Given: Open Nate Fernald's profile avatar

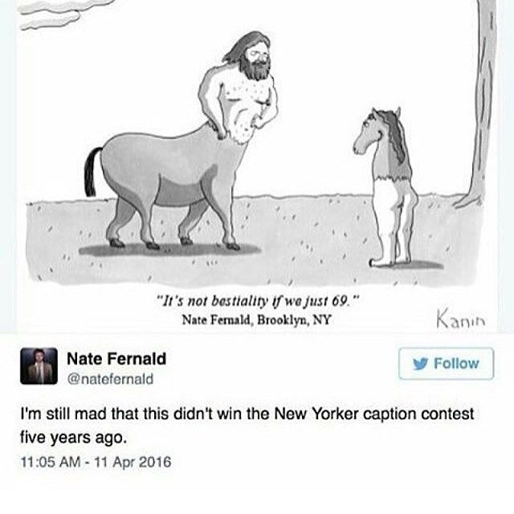Looking at the screenshot, I should click(39, 366).
